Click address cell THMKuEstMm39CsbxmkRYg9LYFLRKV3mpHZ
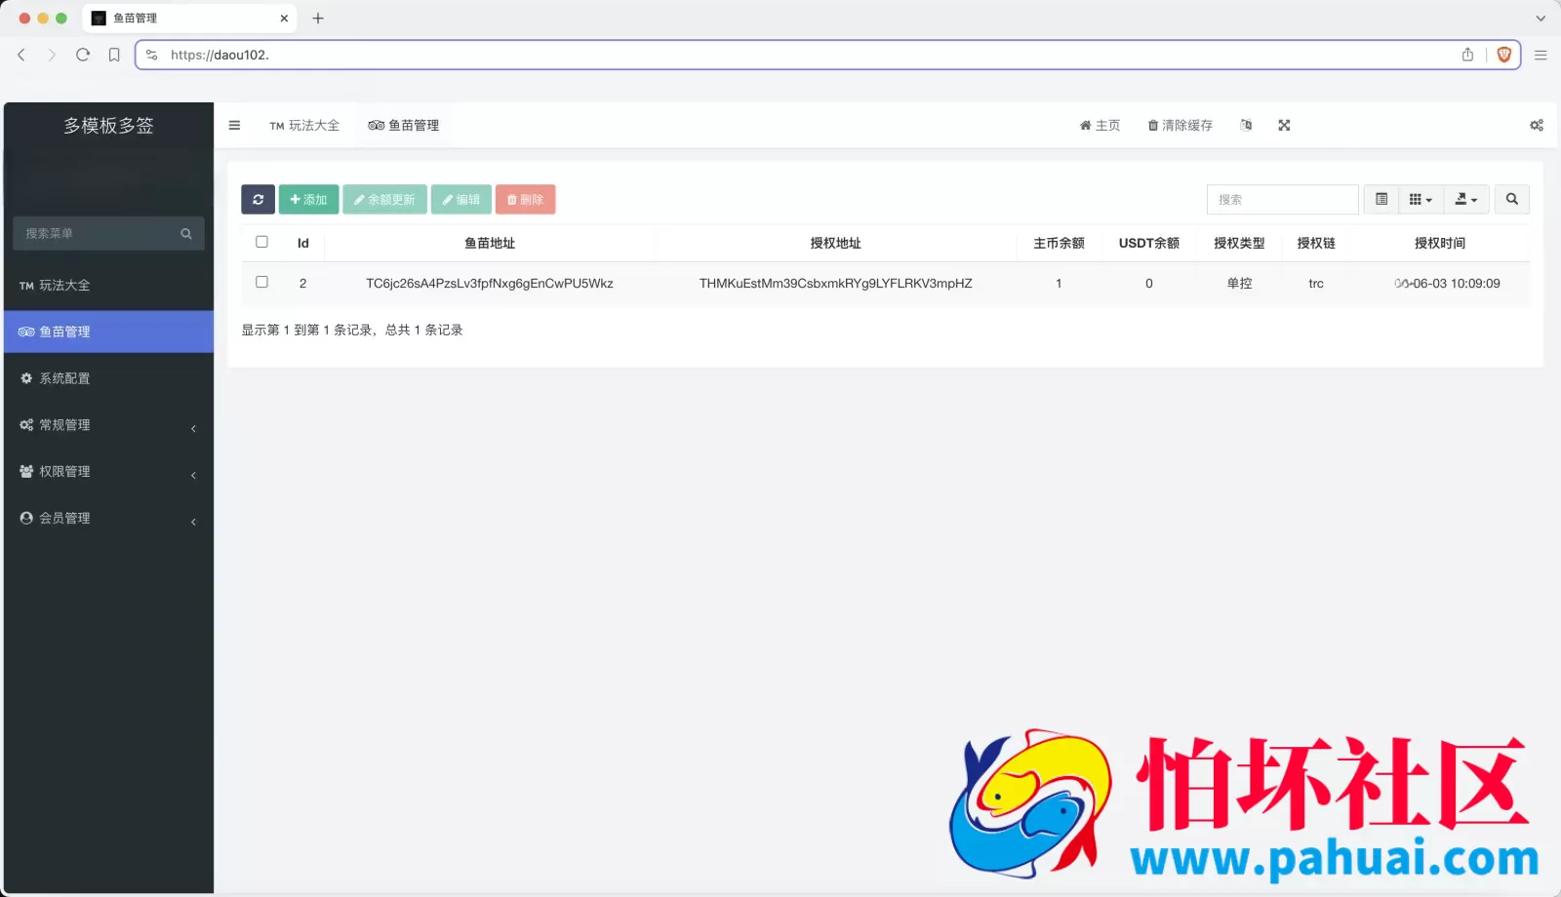The image size is (1561, 897). (835, 284)
